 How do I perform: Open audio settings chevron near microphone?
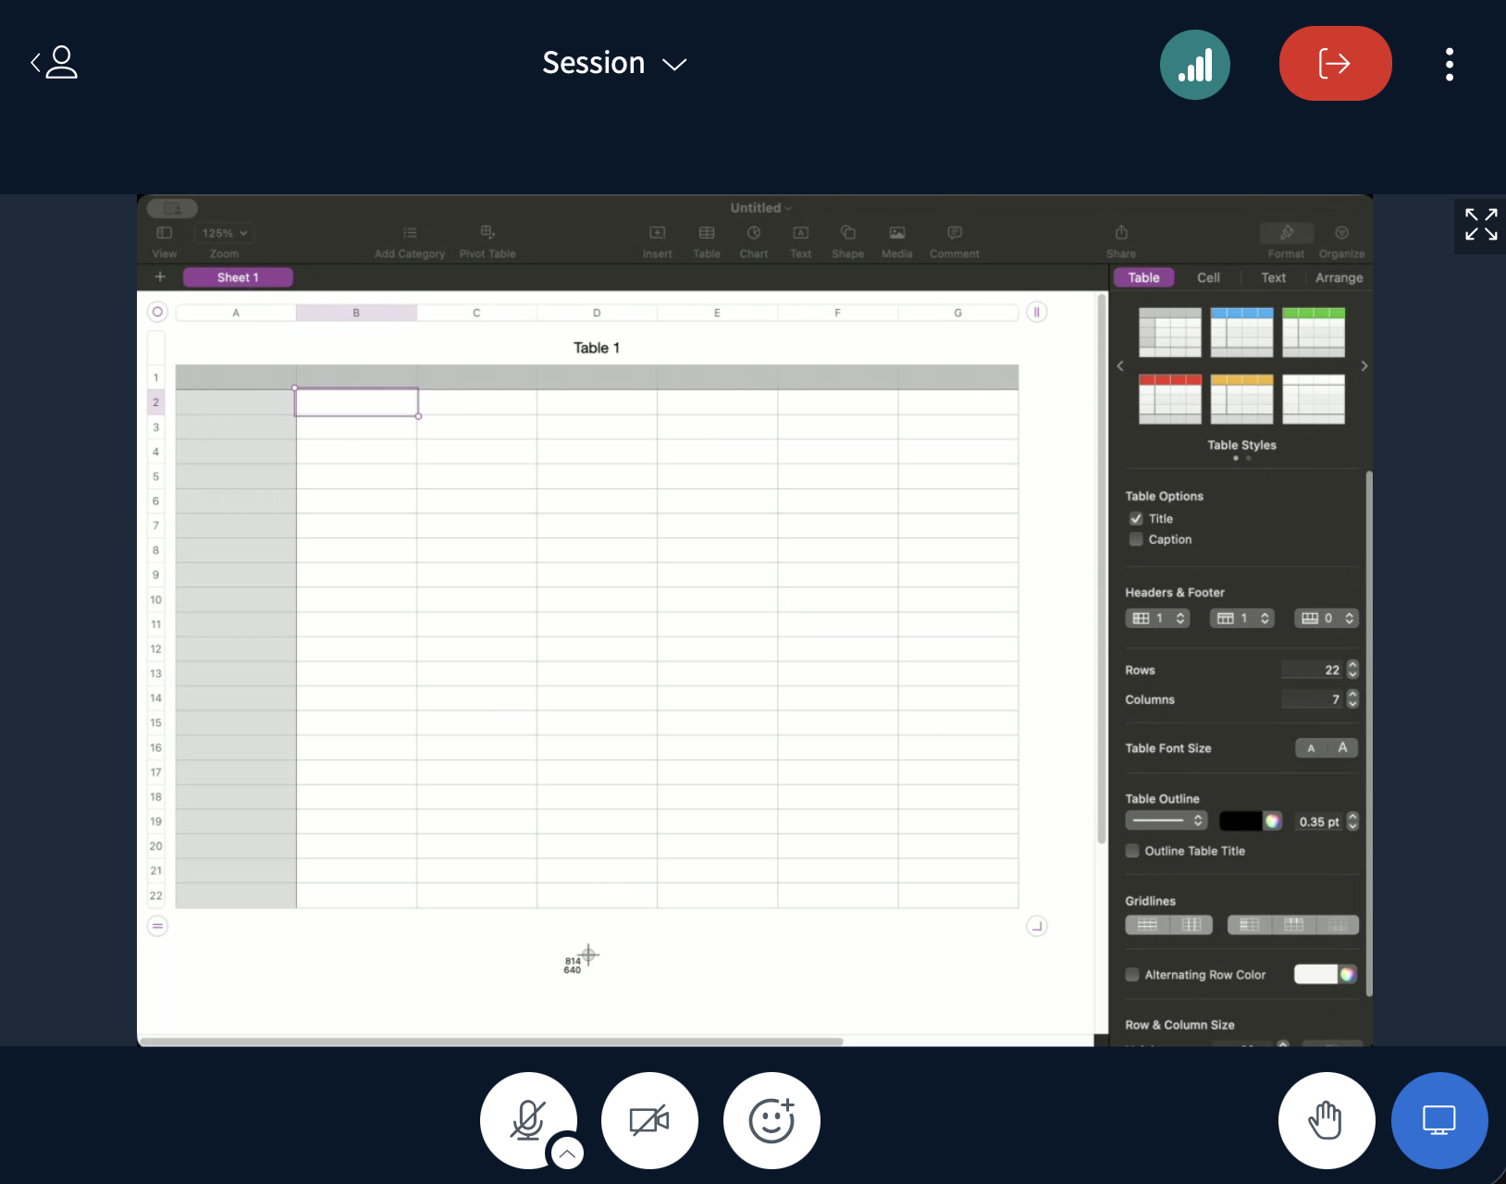point(567,1153)
